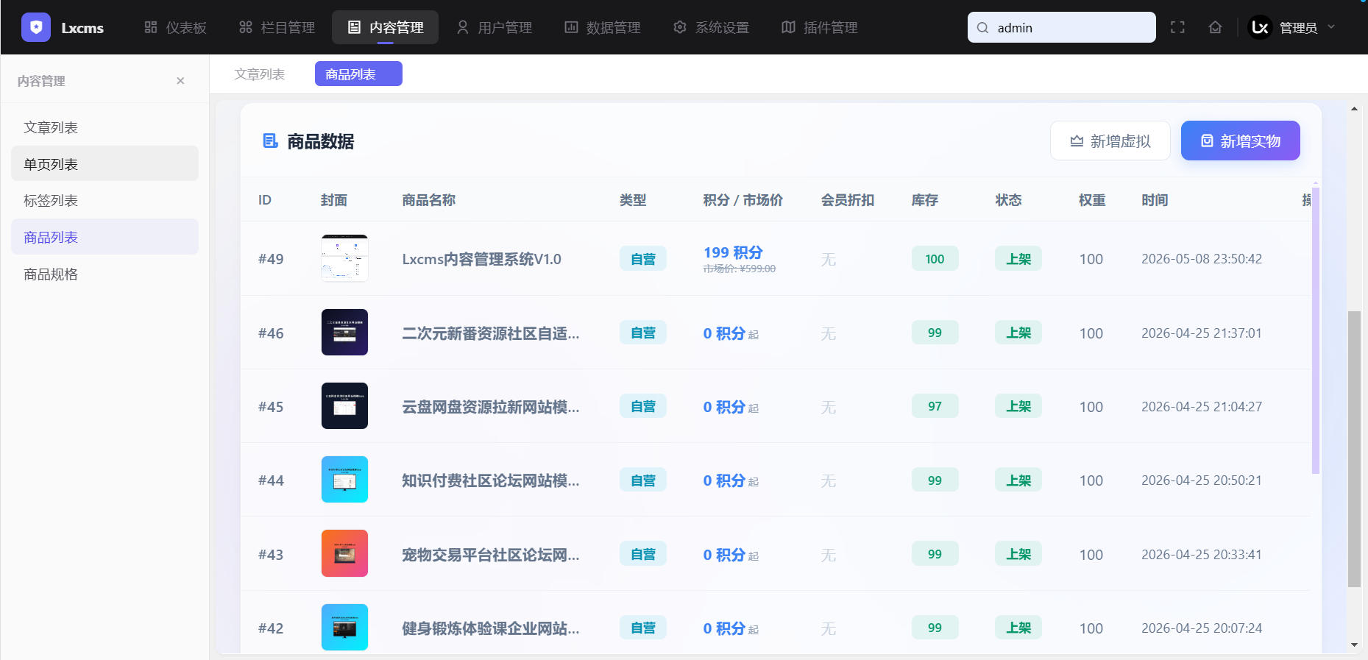The height and width of the screenshot is (660, 1368).
Task: Click the 权重 column header
Action: coord(1092,200)
